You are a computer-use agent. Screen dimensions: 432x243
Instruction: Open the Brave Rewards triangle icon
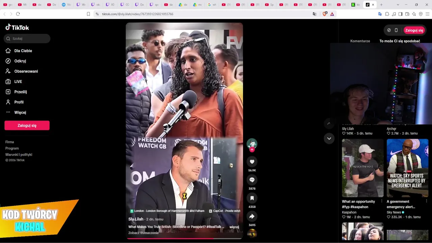332,14
